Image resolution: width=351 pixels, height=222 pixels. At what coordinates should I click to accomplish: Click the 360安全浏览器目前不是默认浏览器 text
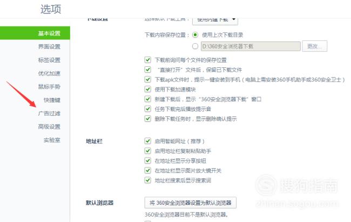(x=186, y=214)
